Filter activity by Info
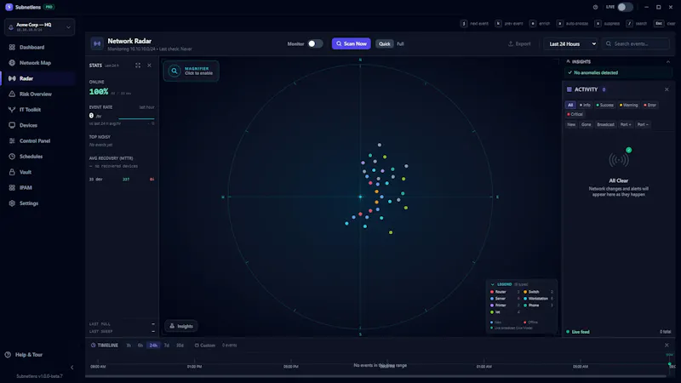Viewport: 681px width, 383px height. pos(585,105)
